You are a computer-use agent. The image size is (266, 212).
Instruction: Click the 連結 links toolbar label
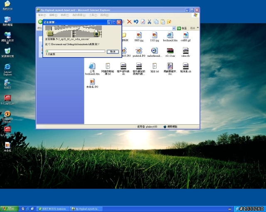coord(192,28)
